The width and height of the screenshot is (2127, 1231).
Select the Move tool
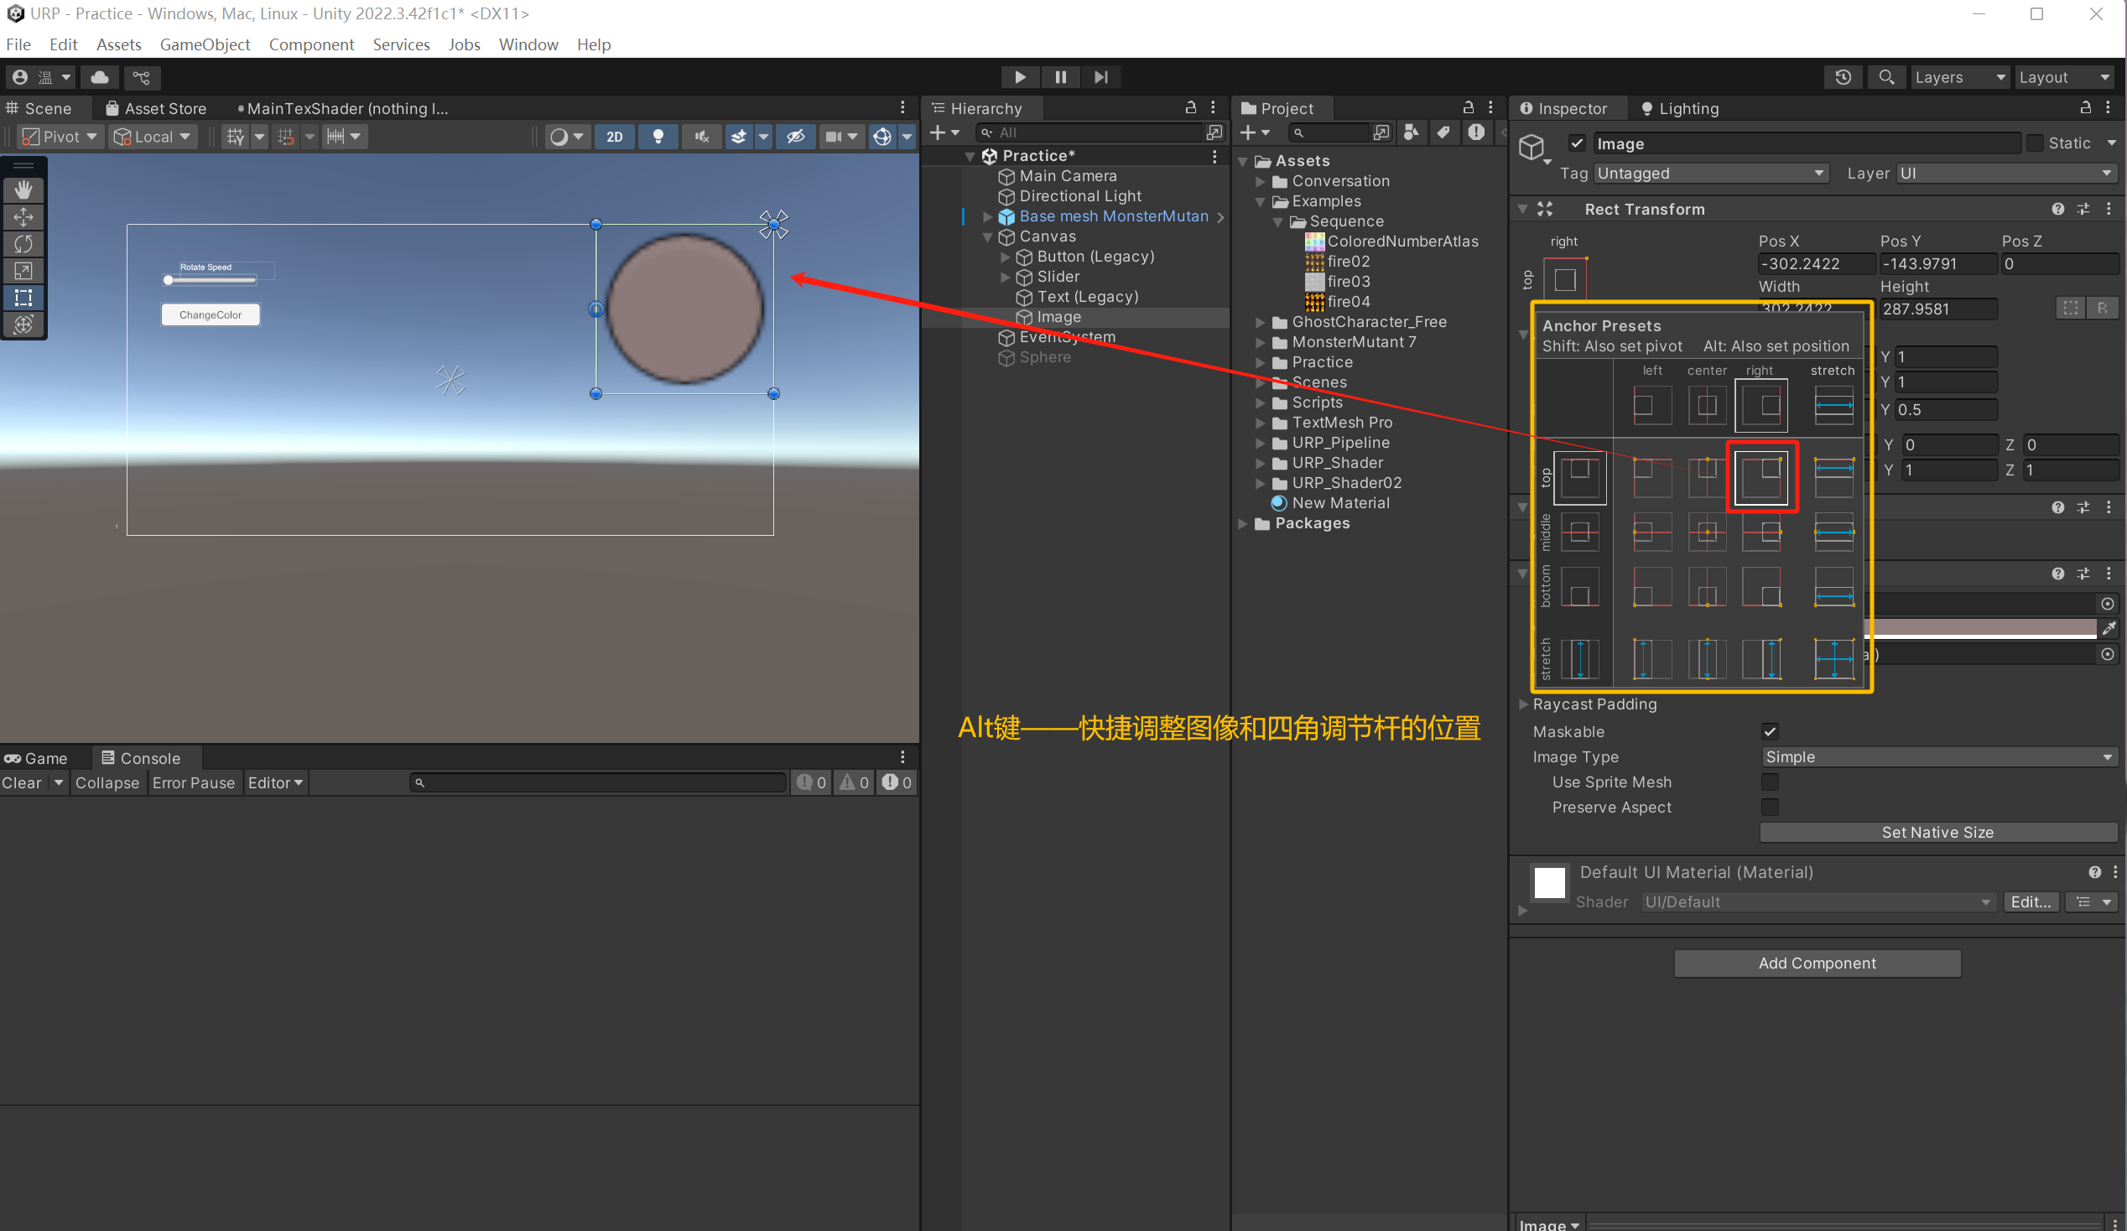(23, 217)
